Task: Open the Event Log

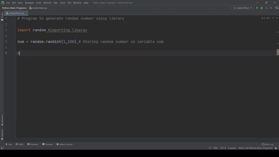Action: point(268,144)
